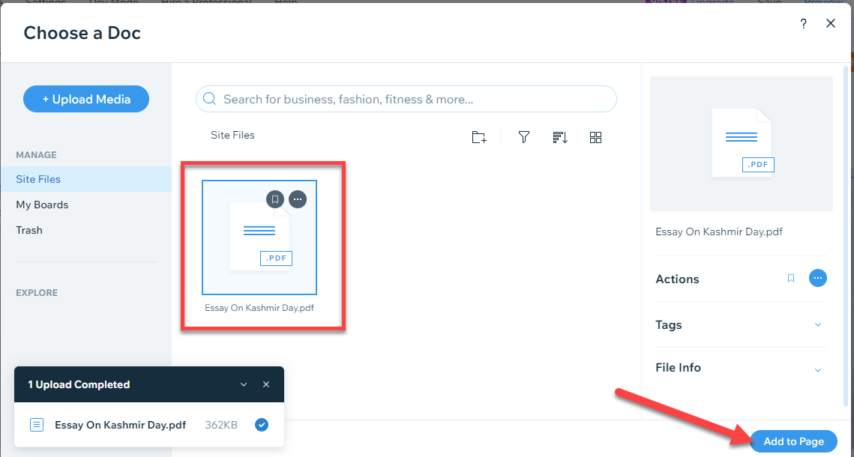Toggle selection of the uploaded PDF checkmark
The height and width of the screenshot is (457, 854).
[x=261, y=424]
